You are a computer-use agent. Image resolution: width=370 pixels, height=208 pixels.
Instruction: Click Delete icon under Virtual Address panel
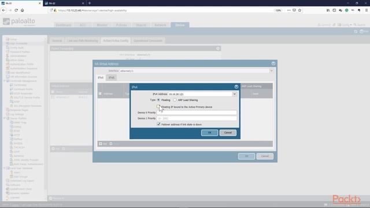pyautogui.click(x=64, y=149)
